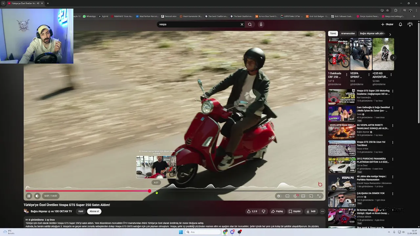This screenshot has height=236, width=420.
Task: Switch to theater mode in player
Action: 303,196
